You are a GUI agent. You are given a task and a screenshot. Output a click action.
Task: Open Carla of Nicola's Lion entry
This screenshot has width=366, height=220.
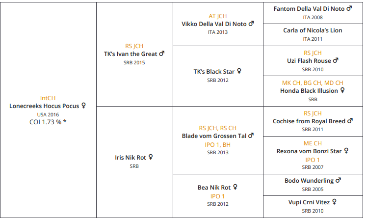tap(313, 30)
